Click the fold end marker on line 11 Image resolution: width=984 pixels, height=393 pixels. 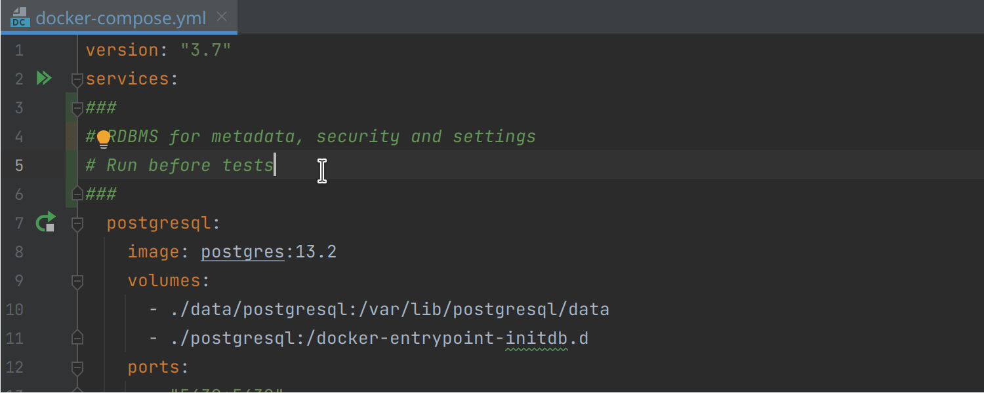(77, 338)
